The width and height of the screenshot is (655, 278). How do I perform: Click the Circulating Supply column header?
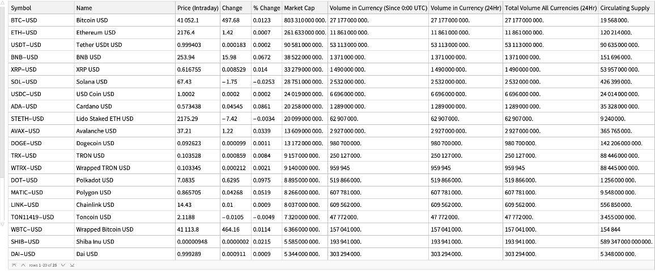[x=624, y=8]
